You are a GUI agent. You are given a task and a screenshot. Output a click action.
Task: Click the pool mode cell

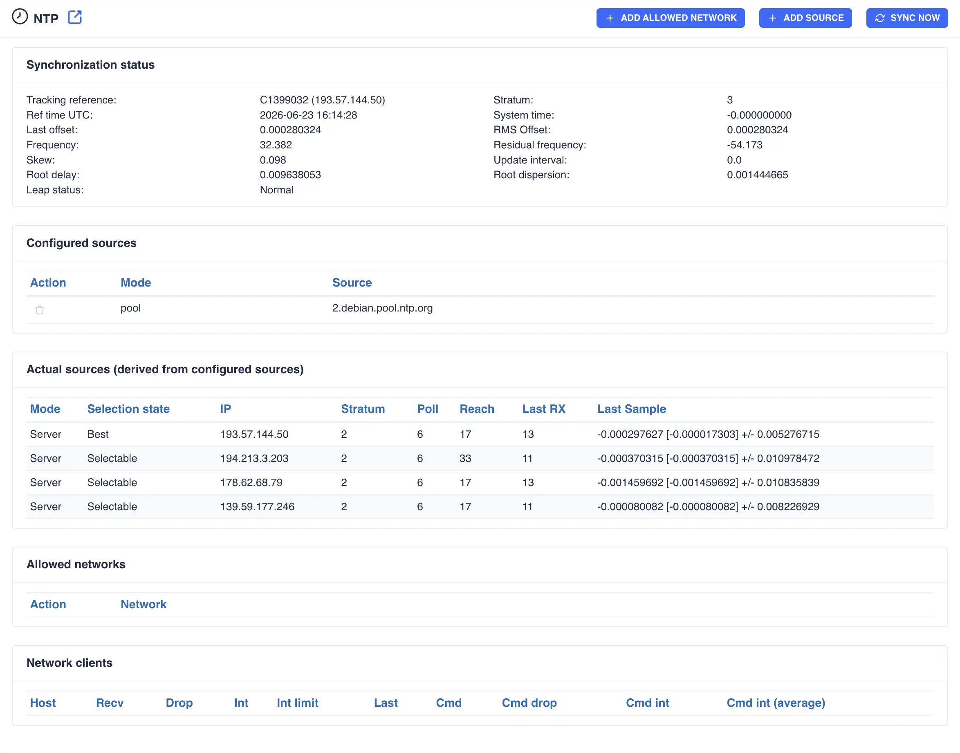click(x=130, y=308)
